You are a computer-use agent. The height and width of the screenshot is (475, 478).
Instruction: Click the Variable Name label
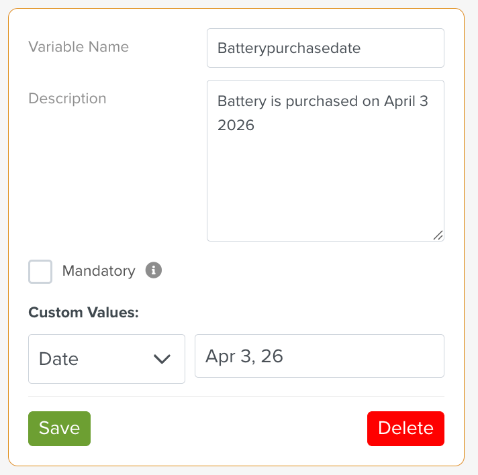tap(79, 47)
